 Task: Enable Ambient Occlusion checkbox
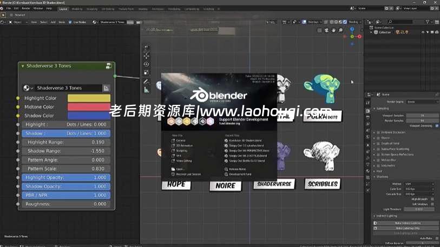pyautogui.click(x=378, y=132)
